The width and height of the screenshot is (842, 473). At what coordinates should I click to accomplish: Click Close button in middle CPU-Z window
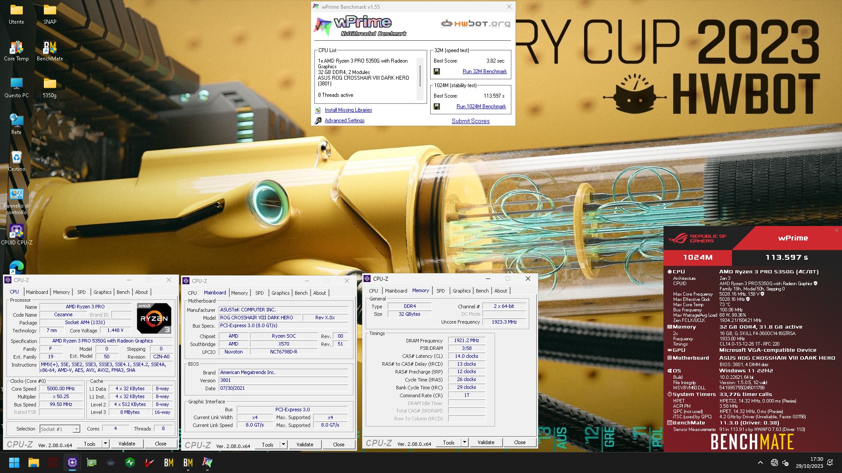(339, 445)
